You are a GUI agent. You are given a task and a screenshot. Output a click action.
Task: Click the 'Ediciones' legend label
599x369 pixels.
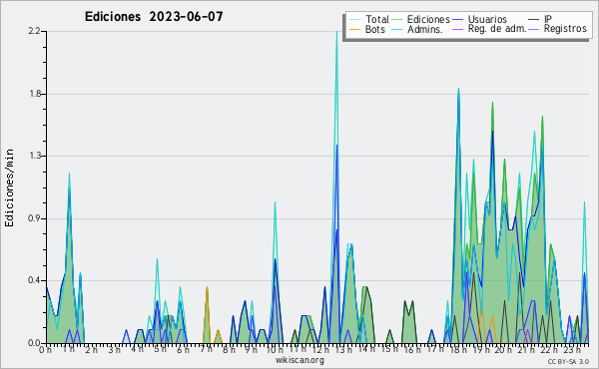coord(428,19)
